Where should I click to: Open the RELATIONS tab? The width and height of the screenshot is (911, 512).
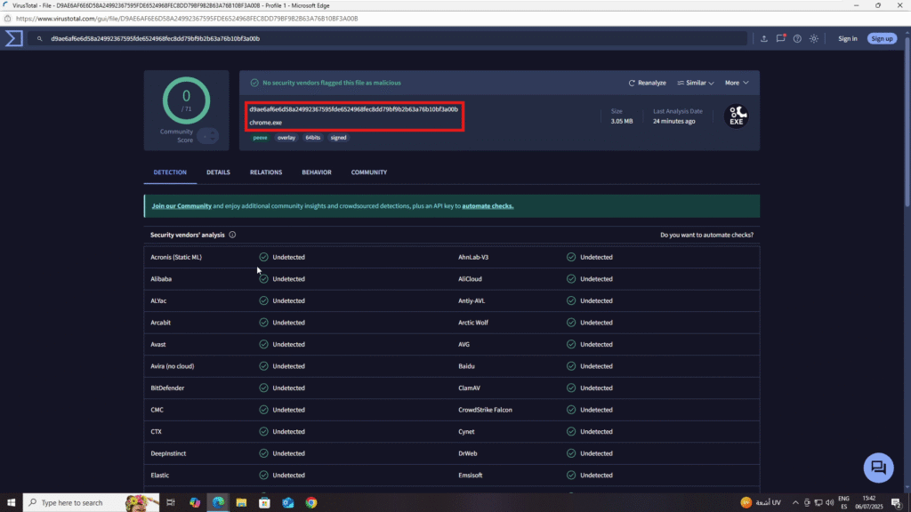tap(266, 172)
